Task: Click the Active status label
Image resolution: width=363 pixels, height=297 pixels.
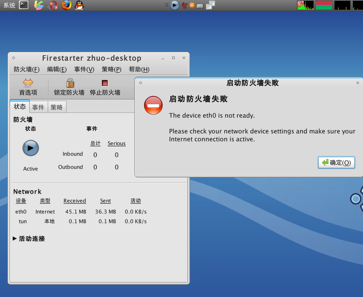Action: point(31,169)
